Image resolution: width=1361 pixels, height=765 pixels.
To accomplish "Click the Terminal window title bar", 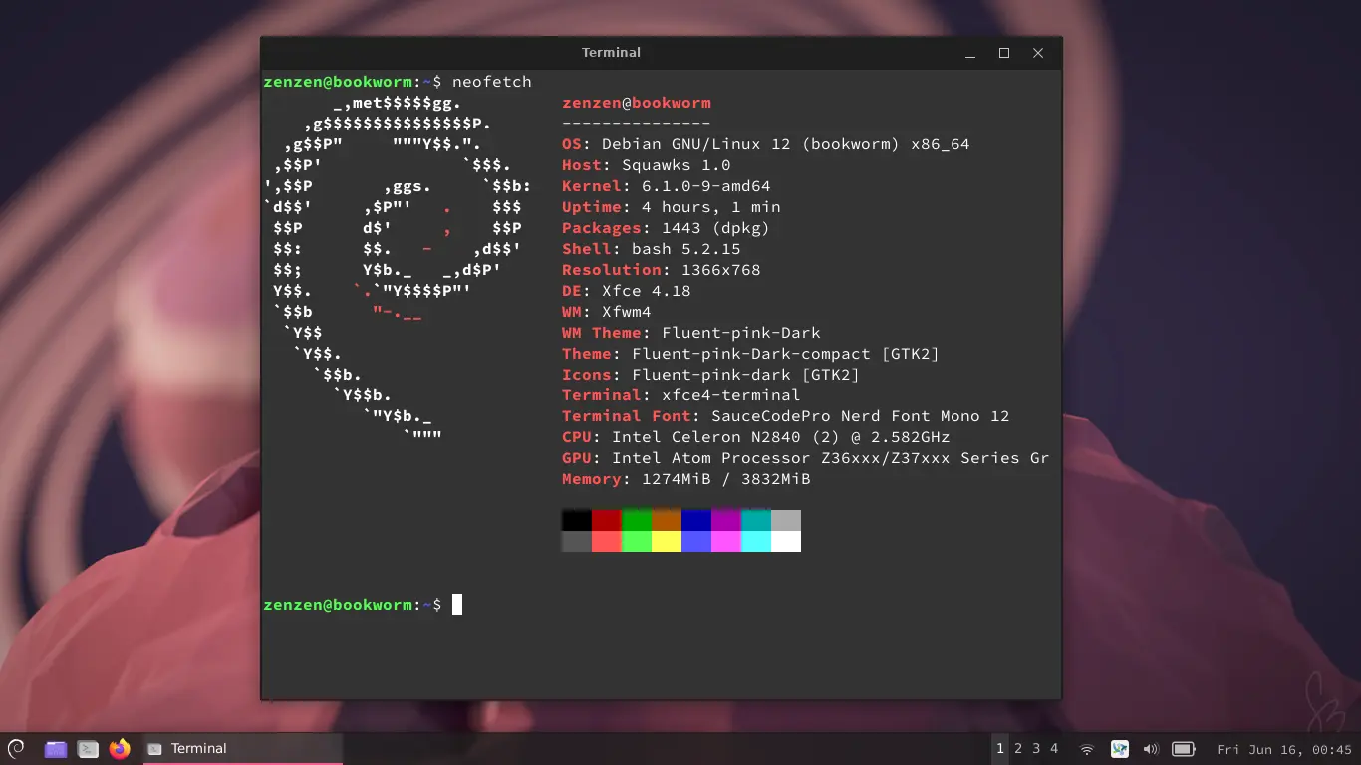I will pyautogui.click(x=611, y=53).
